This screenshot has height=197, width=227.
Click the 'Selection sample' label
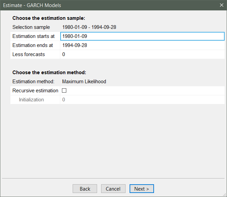[31, 27]
